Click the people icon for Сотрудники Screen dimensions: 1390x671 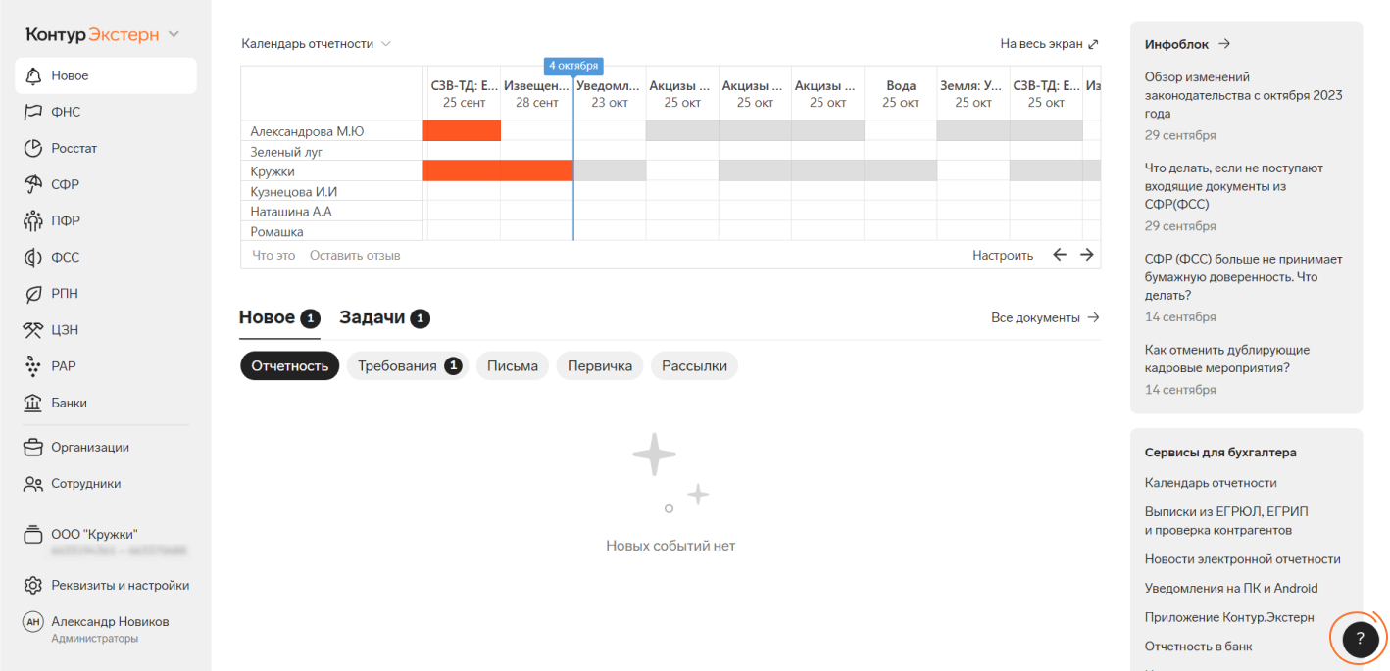(x=34, y=483)
